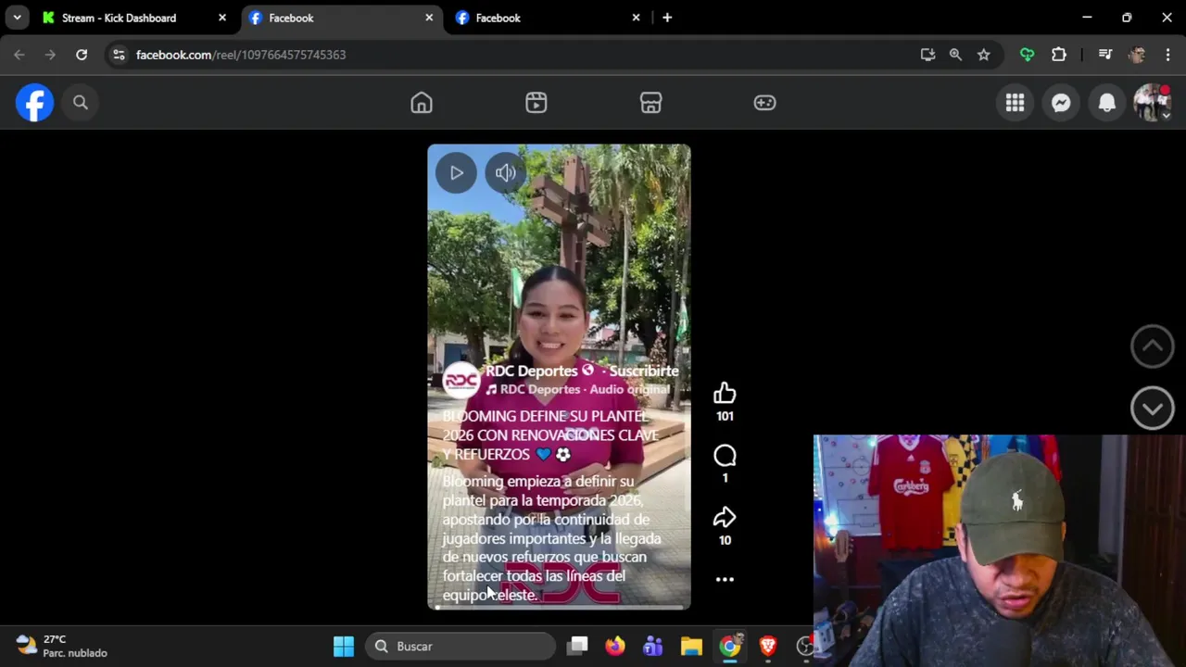The image size is (1186, 667).
Task: Open the Windows Start menu
Action: pos(344,646)
